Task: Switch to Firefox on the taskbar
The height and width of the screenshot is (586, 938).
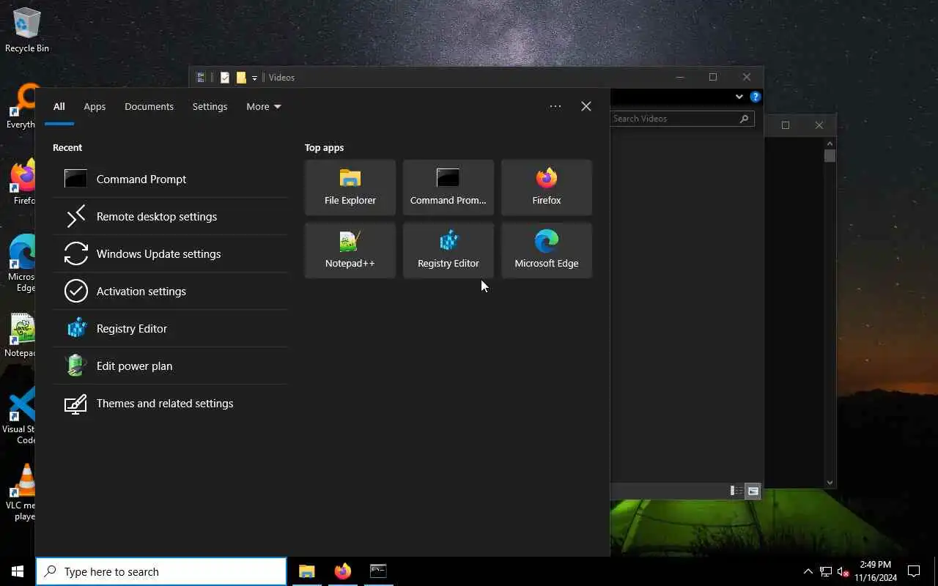Action: click(x=342, y=571)
